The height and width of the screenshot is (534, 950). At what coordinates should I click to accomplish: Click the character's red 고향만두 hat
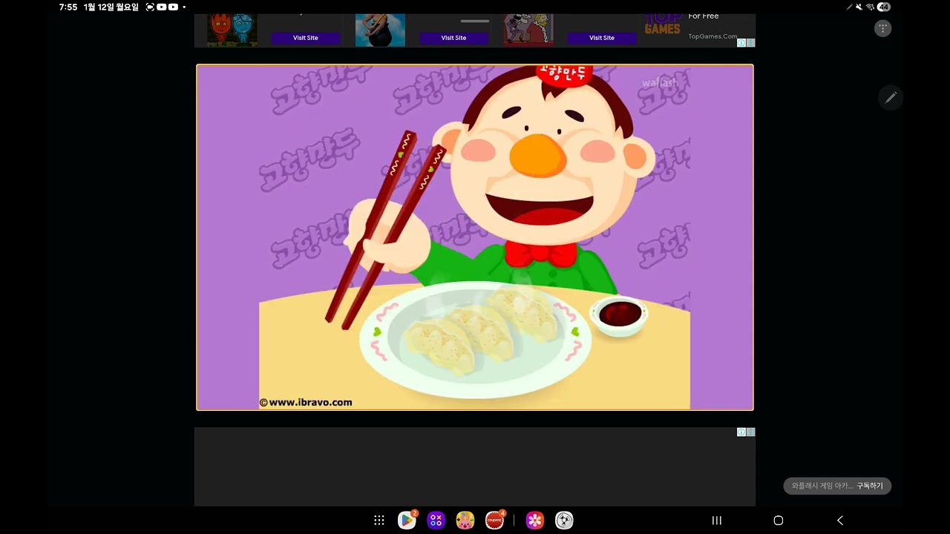coord(565,74)
